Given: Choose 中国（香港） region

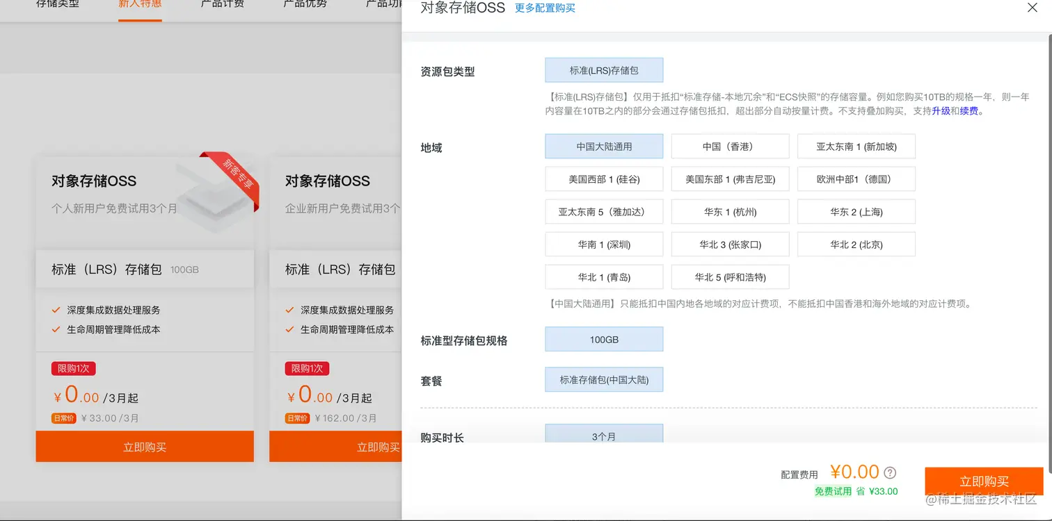Looking at the screenshot, I should point(730,147).
